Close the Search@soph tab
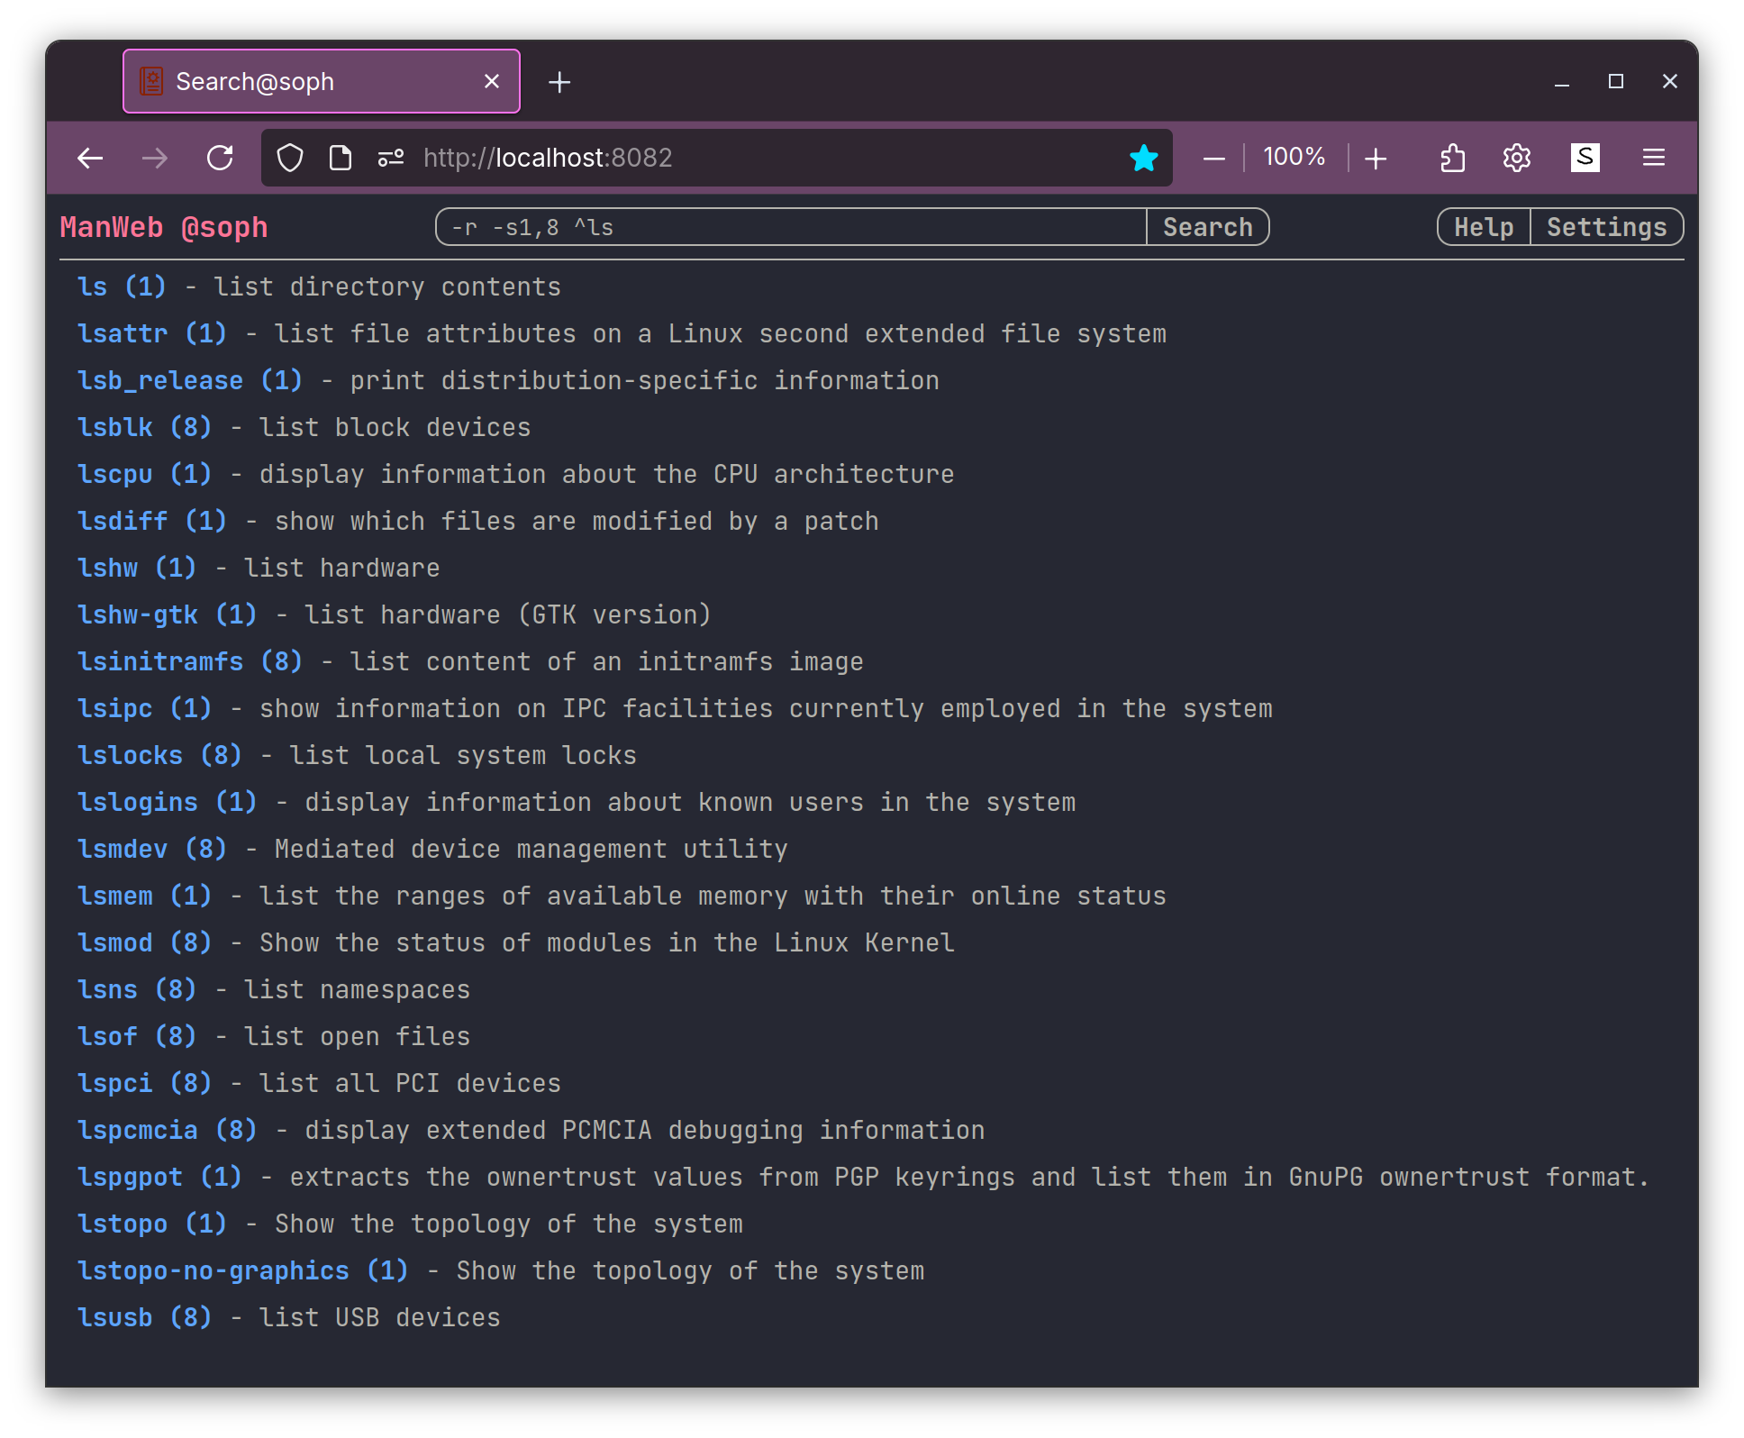1744x1438 pixels. pos(492,82)
